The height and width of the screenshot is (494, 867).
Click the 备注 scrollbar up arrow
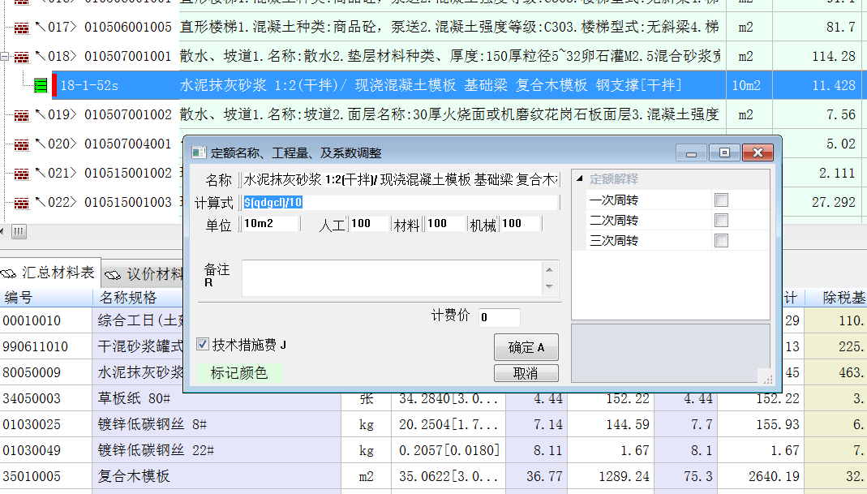point(549,269)
